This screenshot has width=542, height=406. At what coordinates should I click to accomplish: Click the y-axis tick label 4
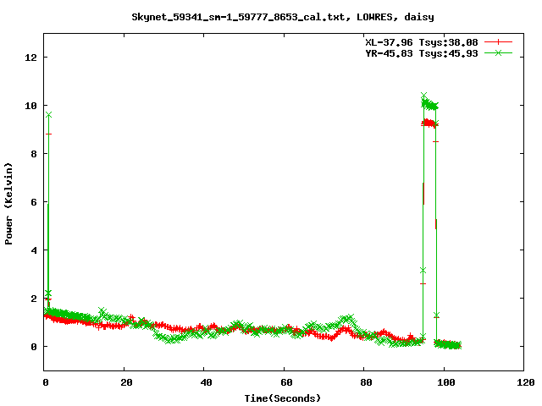coord(34,250)
